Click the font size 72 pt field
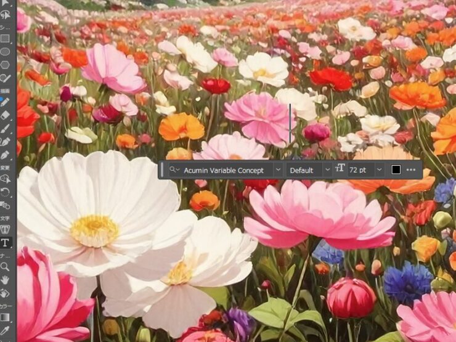Viewport: 456px width, 342px height. [360, 170]
